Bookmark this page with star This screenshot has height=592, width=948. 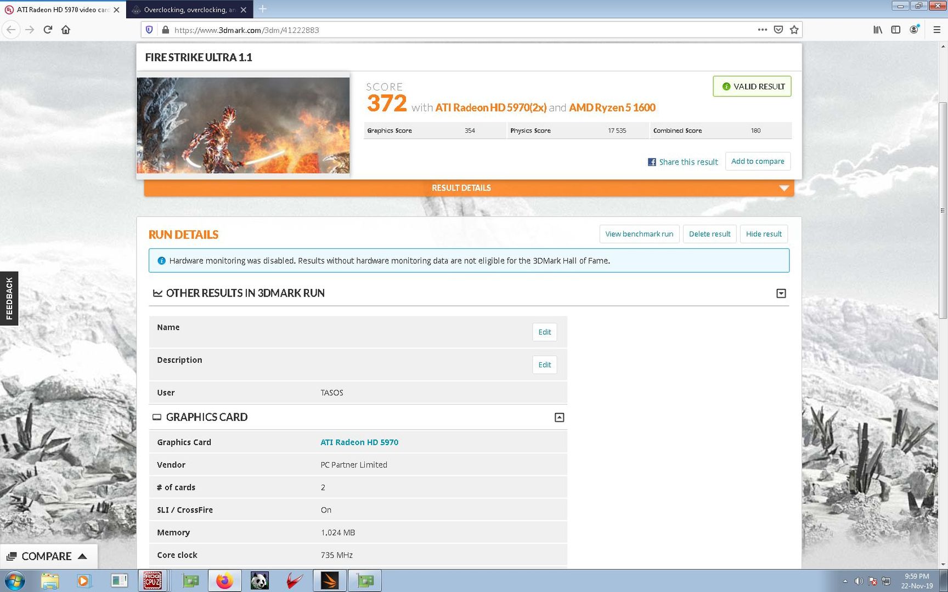pyautogui.click(x=794, y=30)
